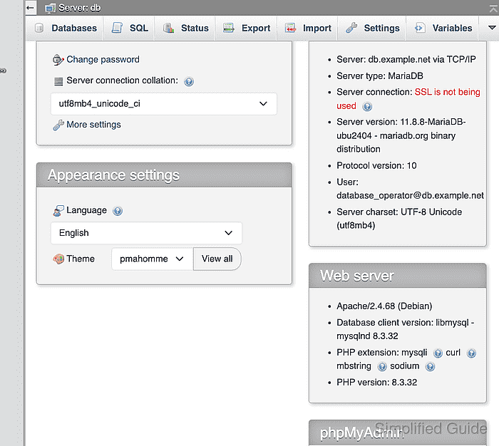Open the More settings link
The image size is (499, 446).
[x=93, y=125]
